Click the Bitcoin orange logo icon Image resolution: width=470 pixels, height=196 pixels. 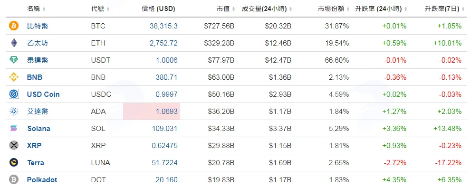click(x=14, y=26)
